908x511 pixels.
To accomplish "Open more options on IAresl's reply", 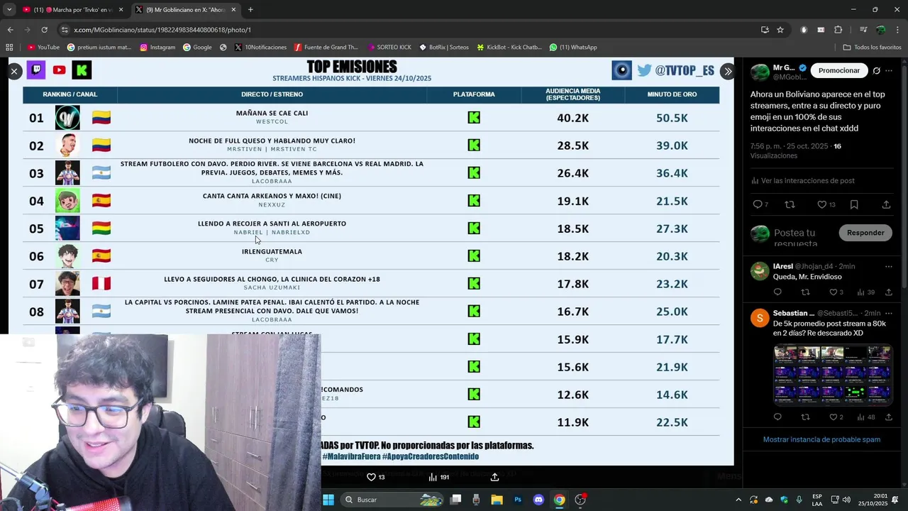I will (889, 266).
